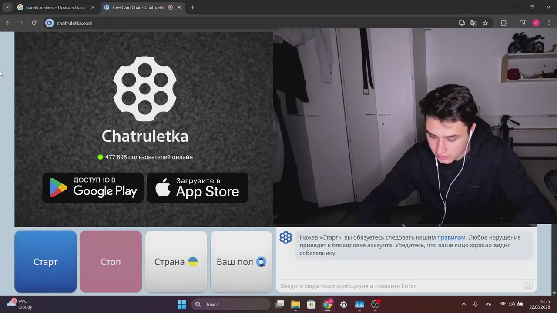Image resolution: width=557 pixels, height=313 pixels.
Task: Show hidden system tray icons
Action: tap(463, 304)
